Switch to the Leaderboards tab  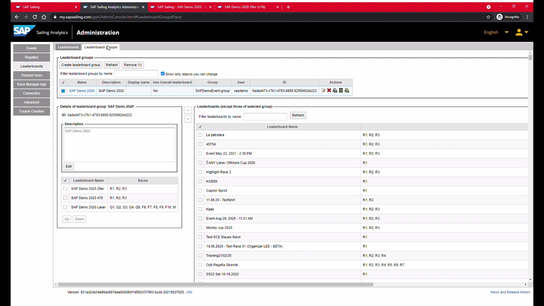(x=68, y=47)
